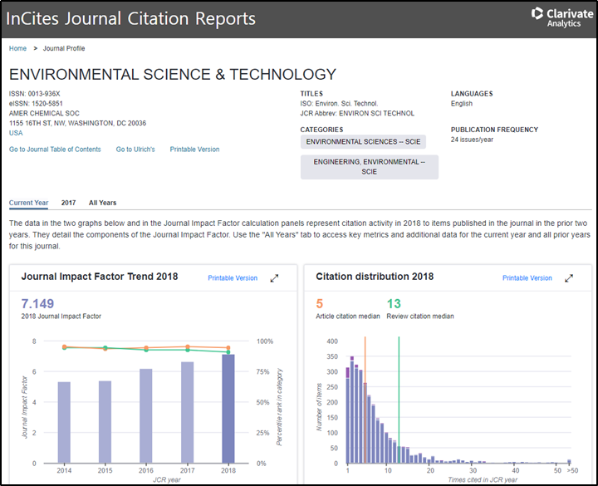Click the Review citation median label
This screenshot has width=598, height=486.
click(420, 317)
